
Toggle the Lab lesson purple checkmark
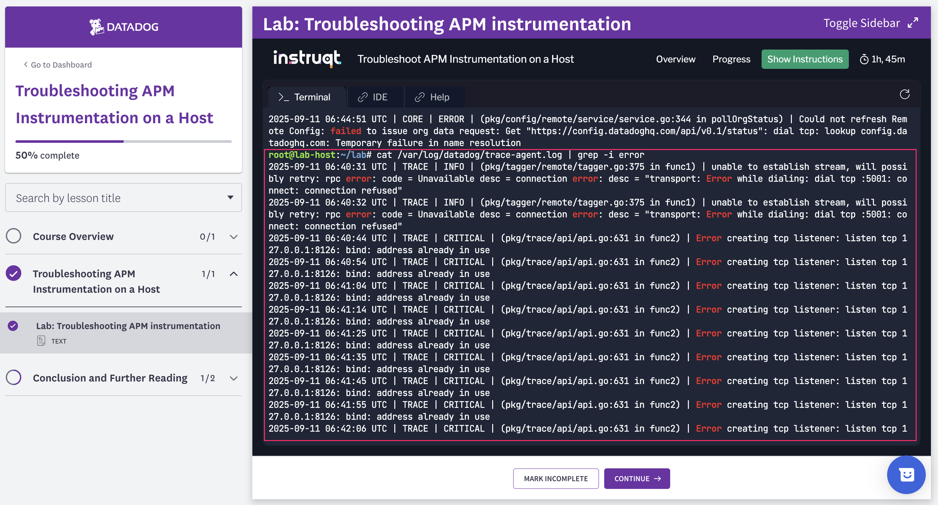13,326
